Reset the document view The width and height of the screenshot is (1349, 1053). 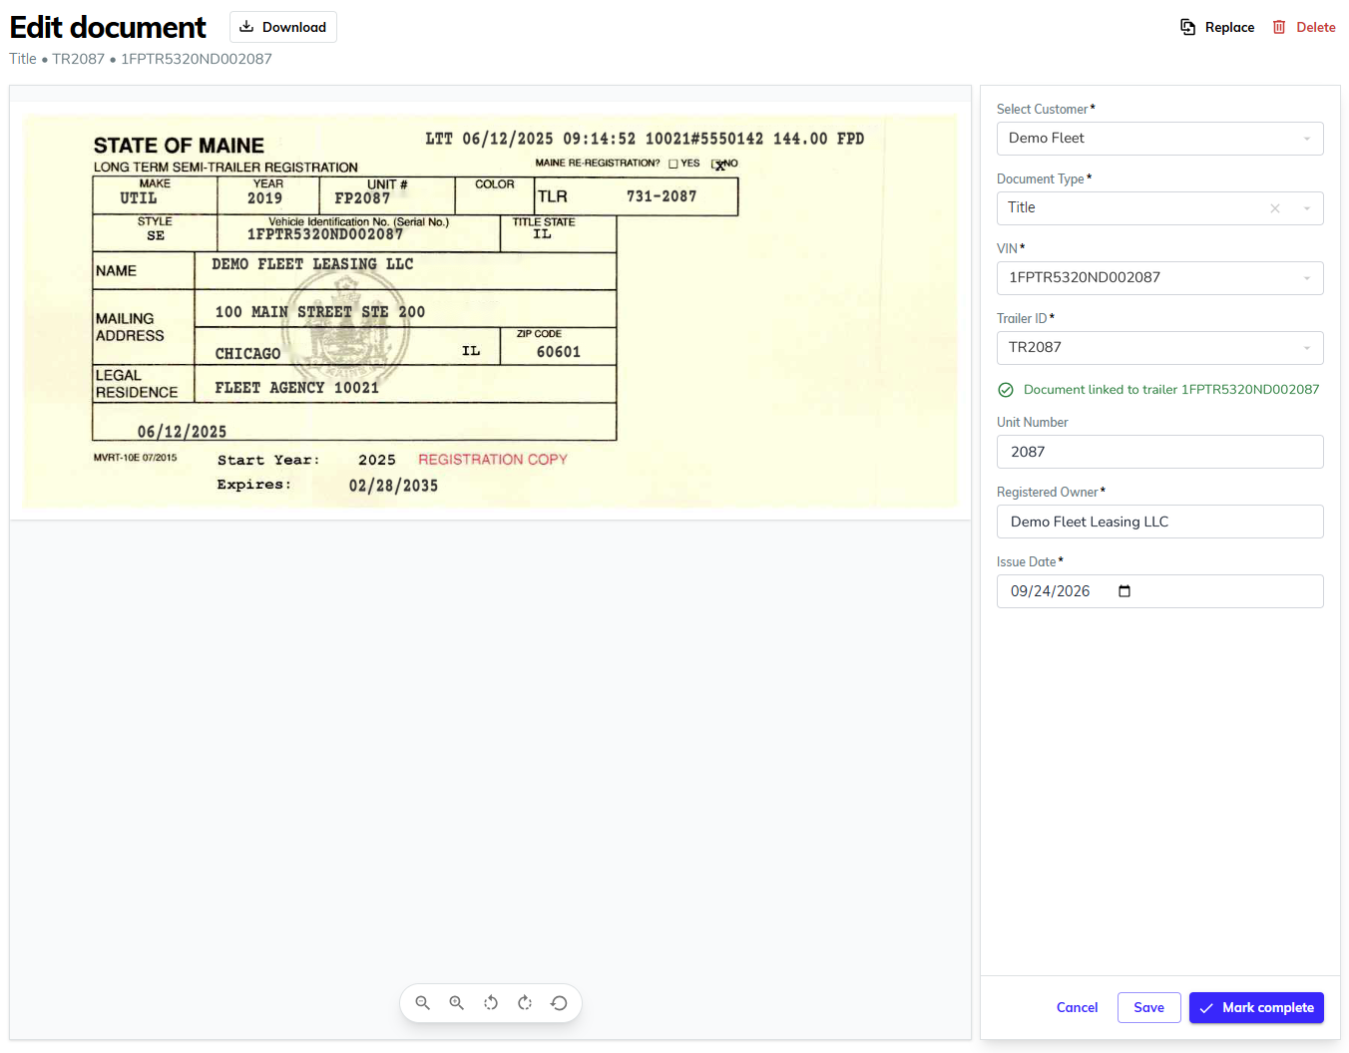559,1003
